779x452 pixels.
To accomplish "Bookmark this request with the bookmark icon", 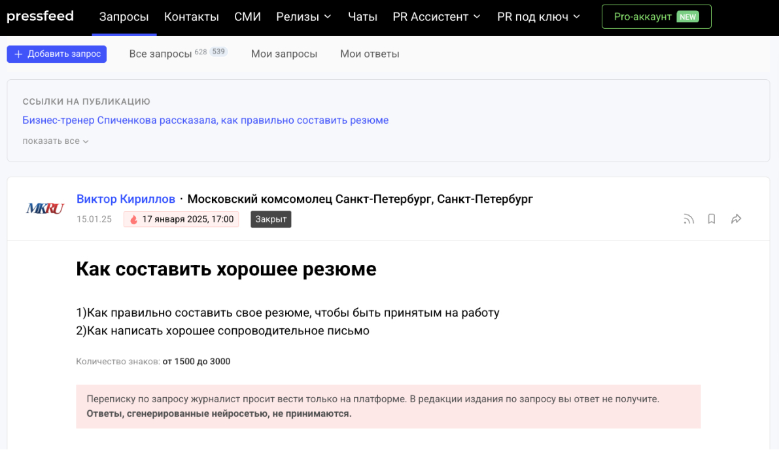I will tap(712, 219).
